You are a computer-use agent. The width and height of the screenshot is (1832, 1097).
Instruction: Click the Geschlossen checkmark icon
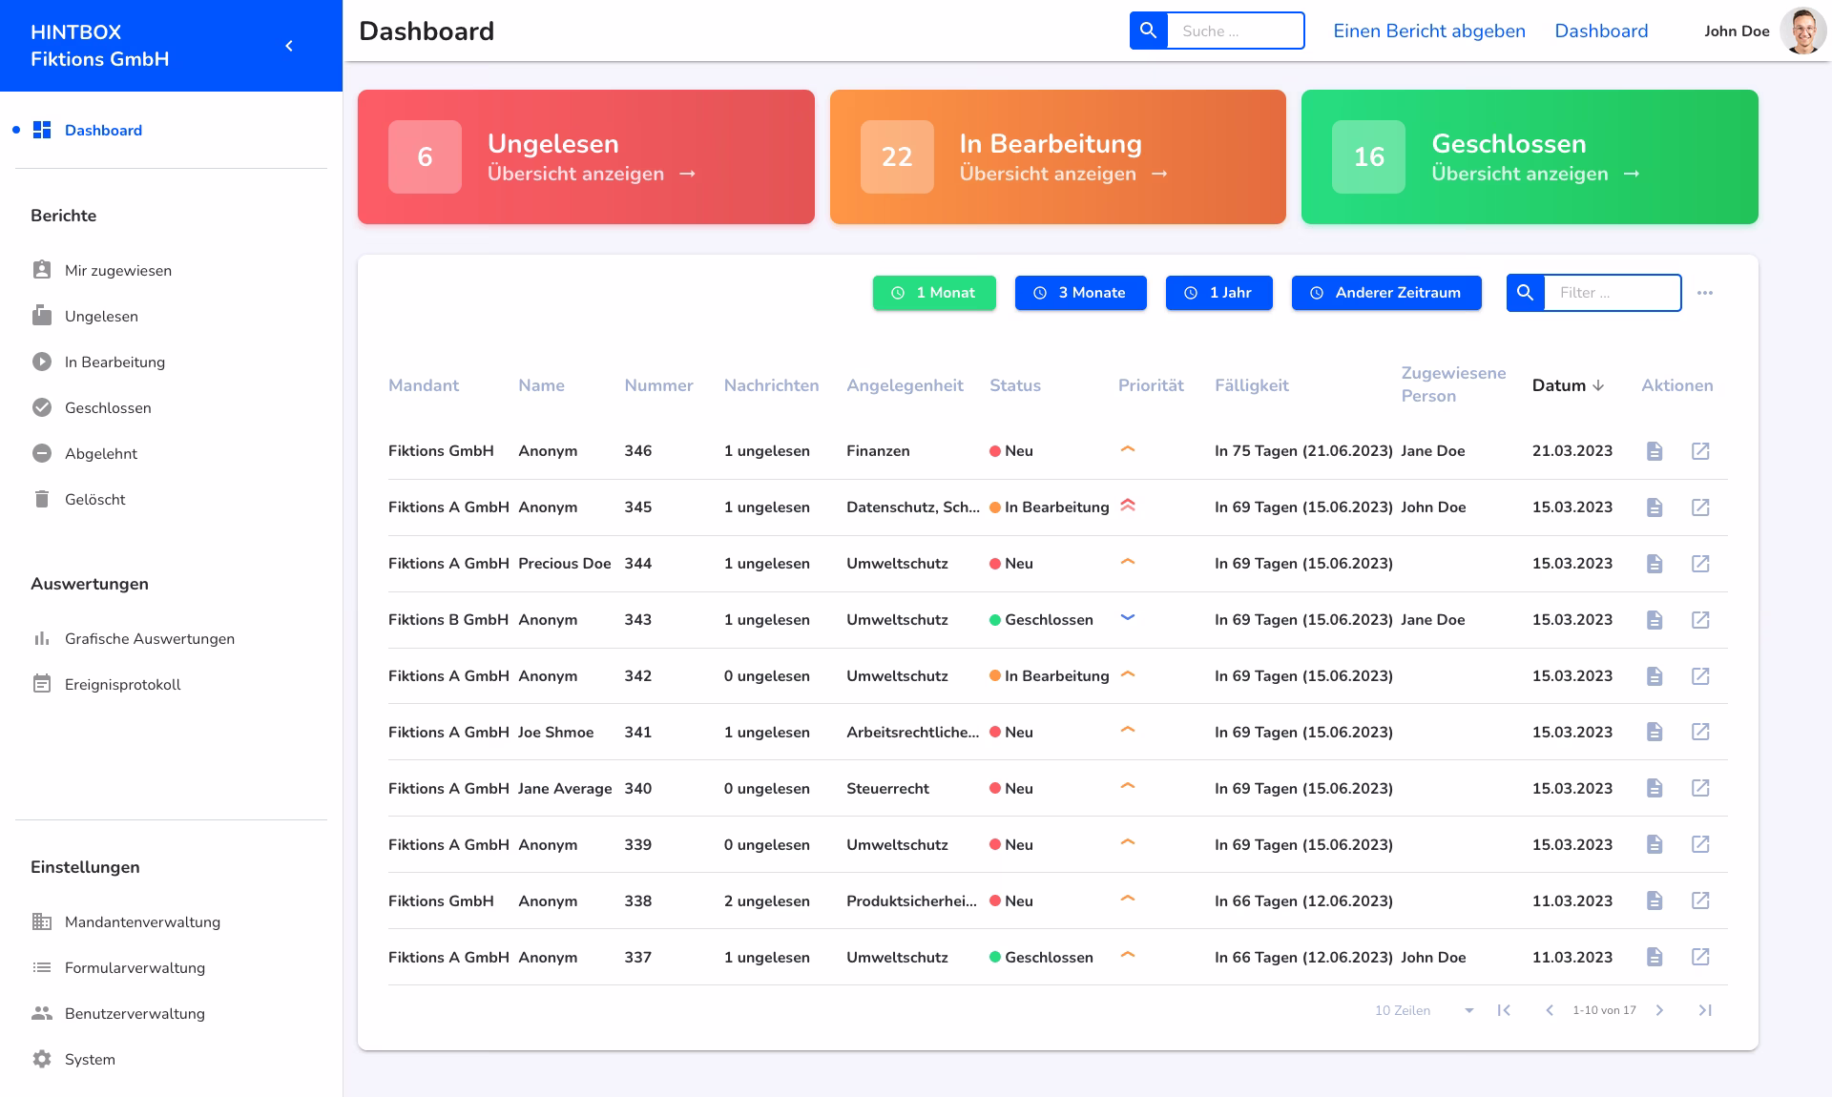click(42, 407)
